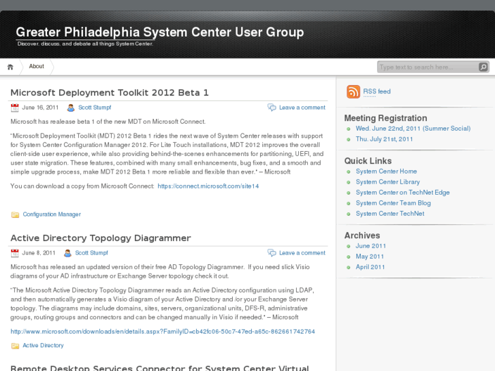The image size is (495, 371).
Task: Leave a comment on Topology Diagrammer post
Action: click(x=302, y=253)
